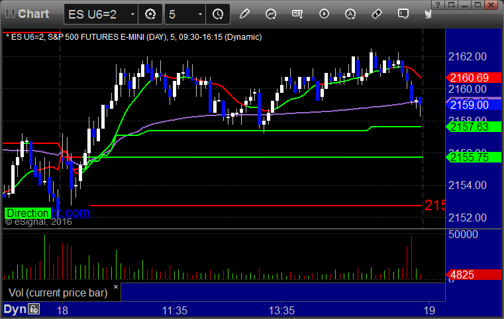Click the 2162.00 price axis label
The height and width of the screenshot is (319, 504).
[x=468, y=57]
